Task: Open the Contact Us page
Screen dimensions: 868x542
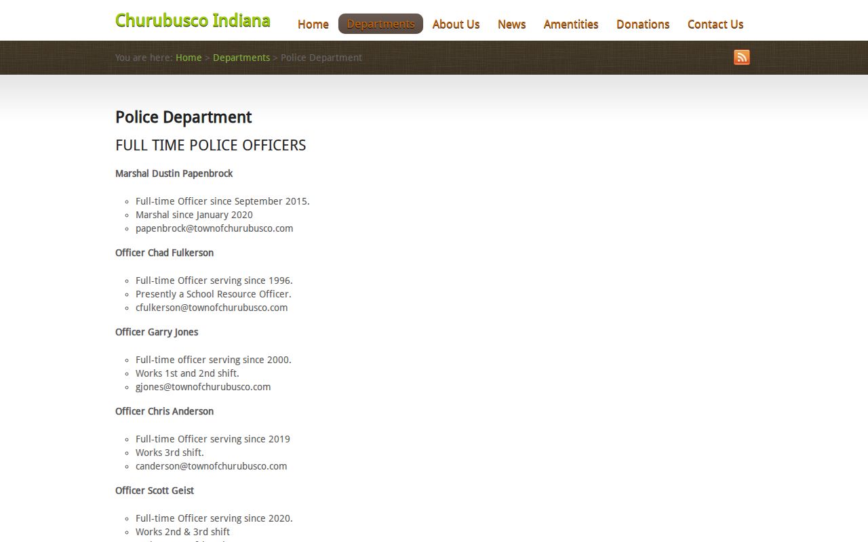Action: tap(715, 24)
